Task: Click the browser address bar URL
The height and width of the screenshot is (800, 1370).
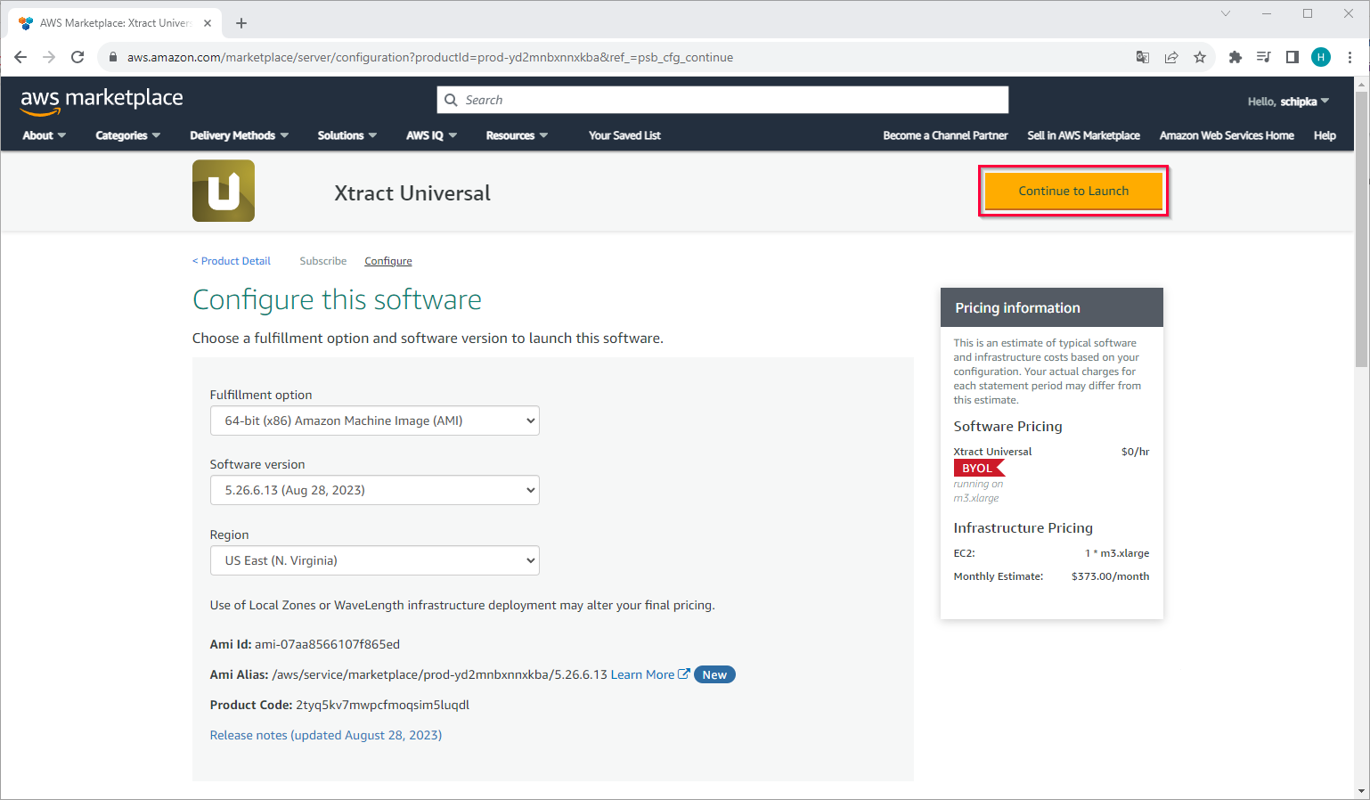Action: click(430, 57)
